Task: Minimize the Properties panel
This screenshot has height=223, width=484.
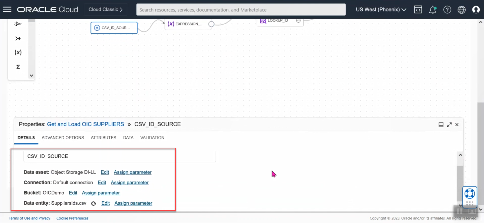Action: (x=441, y=125)
